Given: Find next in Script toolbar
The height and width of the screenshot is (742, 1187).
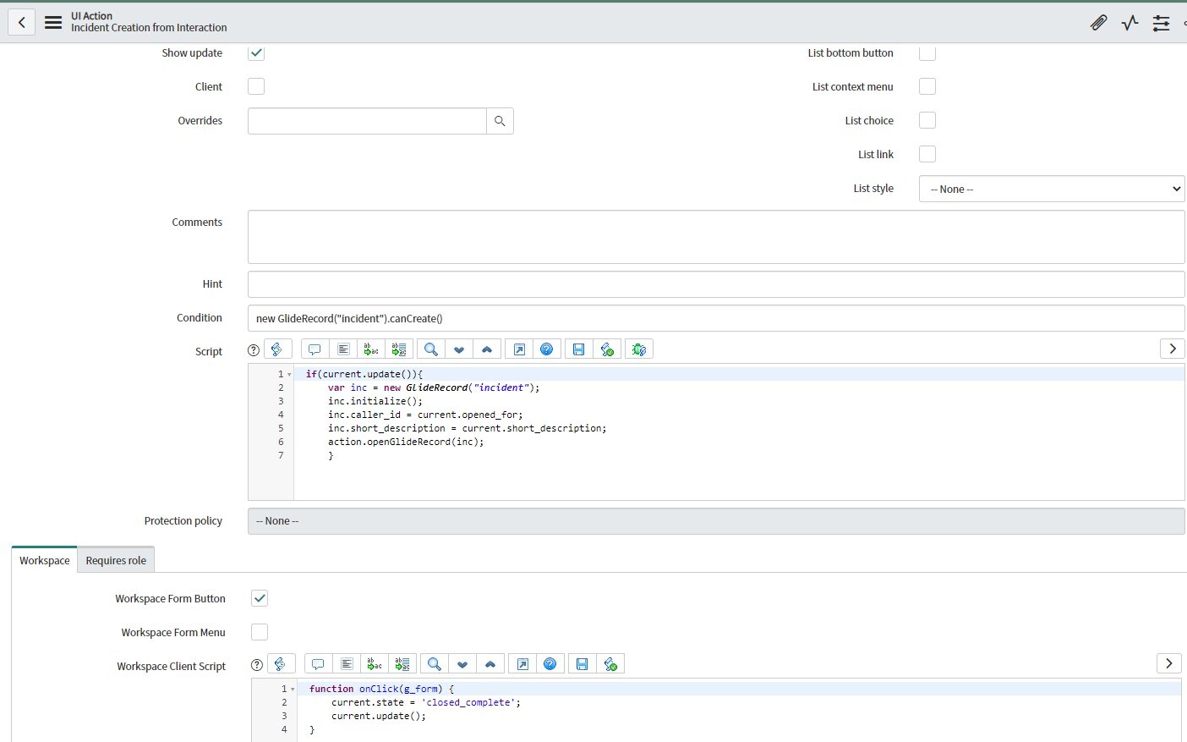Looking at the screenshot, I should point(459,349).
